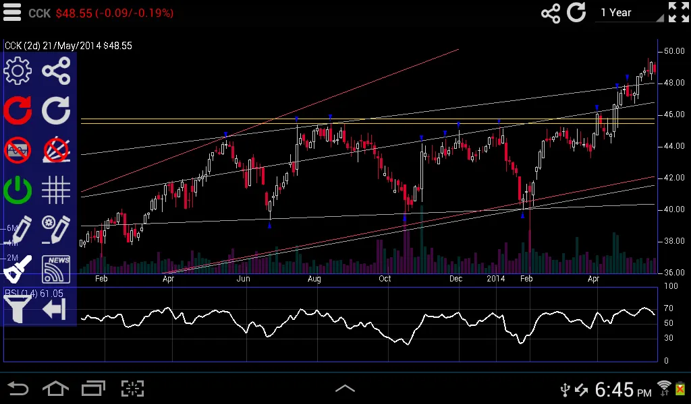Click the CCK ticker symbol
This screenshot has width=691, height=404.
pos(39,13)
